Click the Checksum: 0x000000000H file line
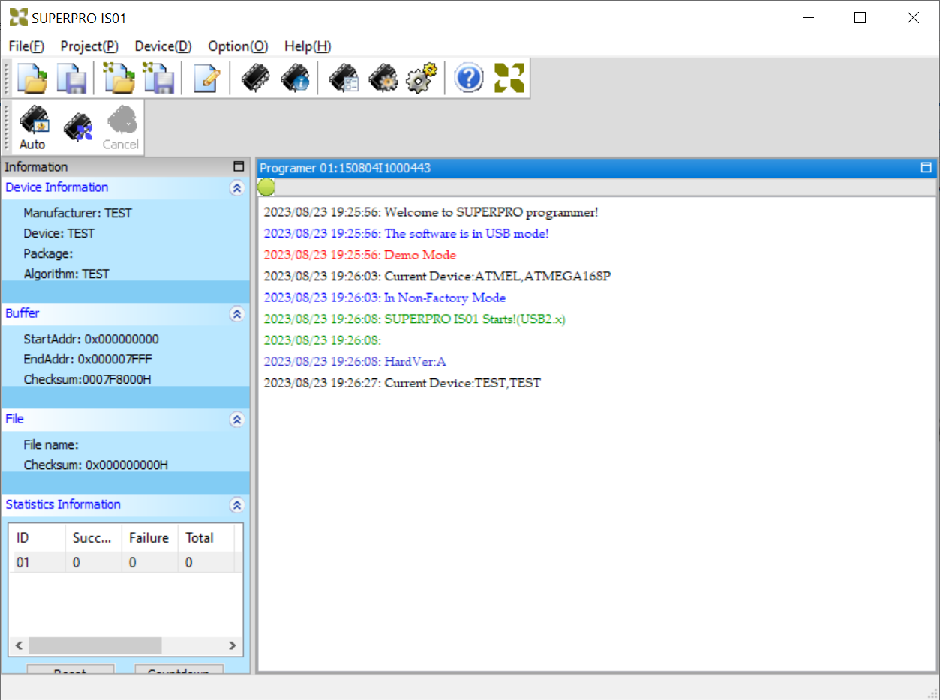The image size is (940, 700). (x=95, y=465)
